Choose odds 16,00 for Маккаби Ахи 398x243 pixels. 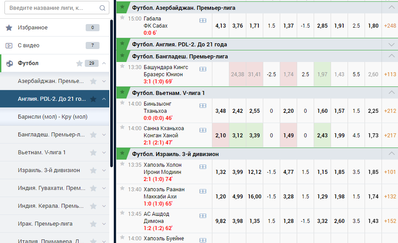click(x=255, y=197)
